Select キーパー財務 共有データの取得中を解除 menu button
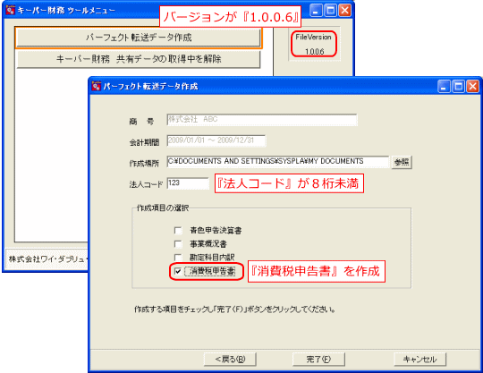This screenshot has width=483, height=373. (139, 59)
